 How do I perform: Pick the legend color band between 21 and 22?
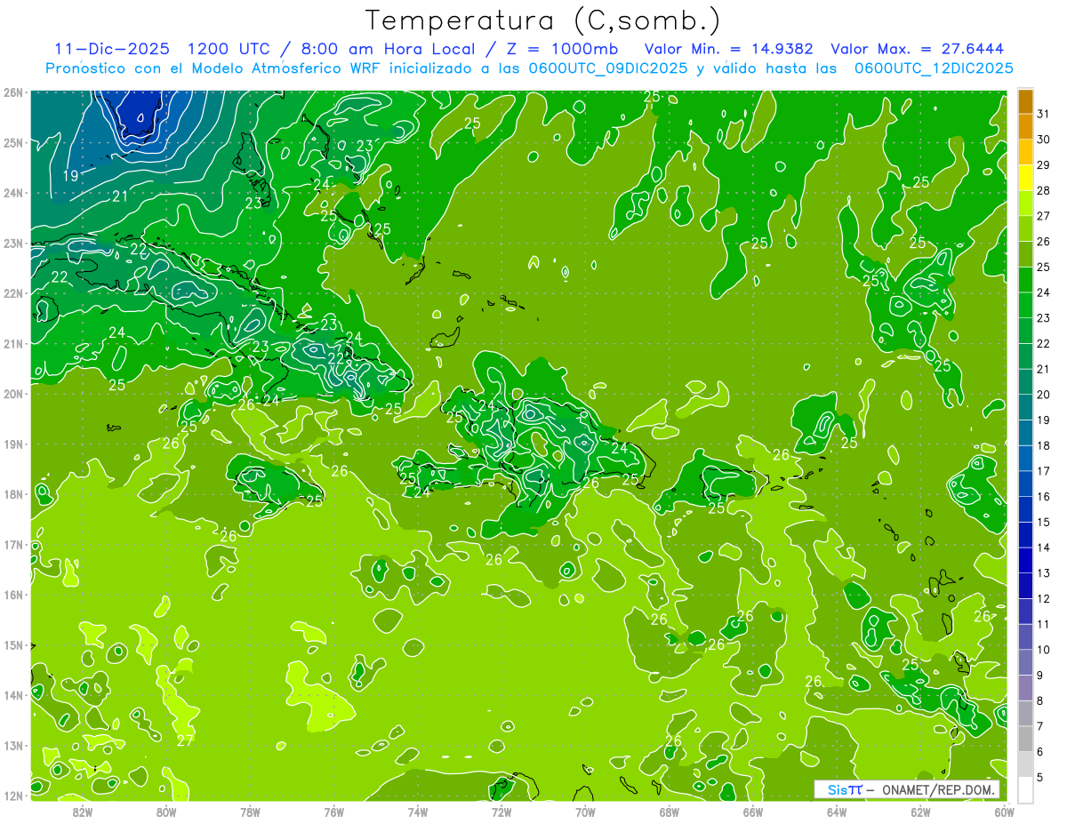tap(1025, 356)
